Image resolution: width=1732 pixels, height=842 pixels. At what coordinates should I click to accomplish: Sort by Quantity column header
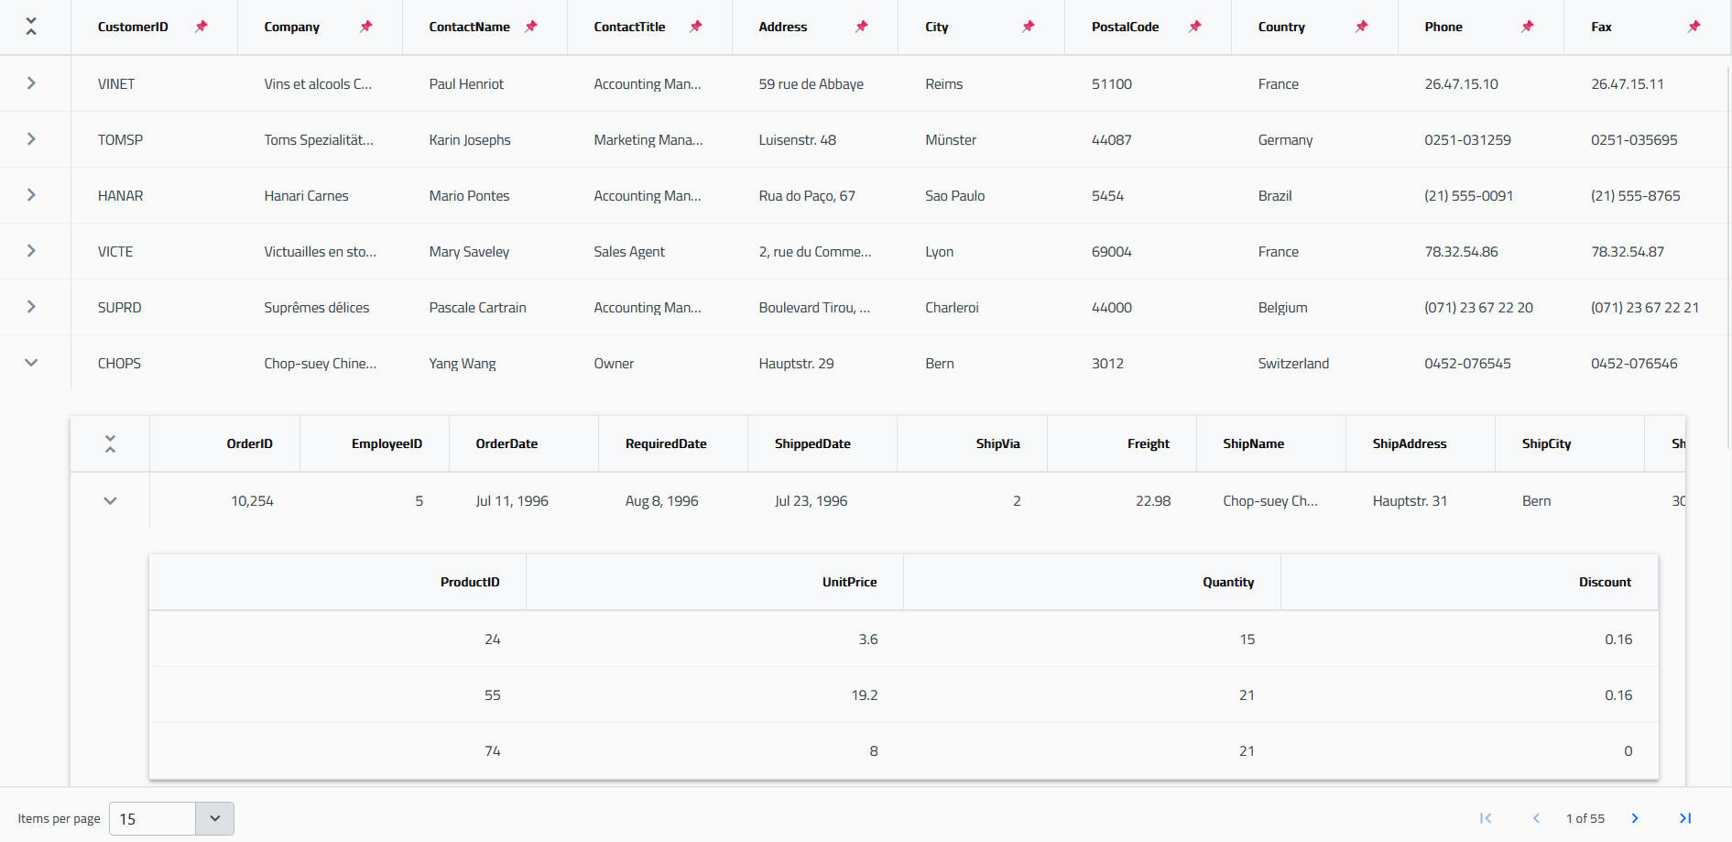(x=1228, y=582)
